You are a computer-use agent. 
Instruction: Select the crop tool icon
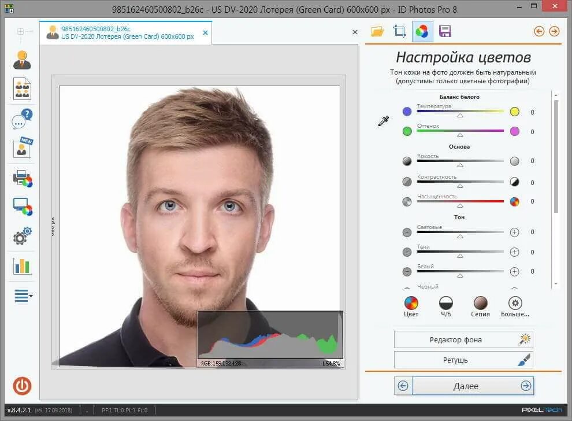(399, 31)
